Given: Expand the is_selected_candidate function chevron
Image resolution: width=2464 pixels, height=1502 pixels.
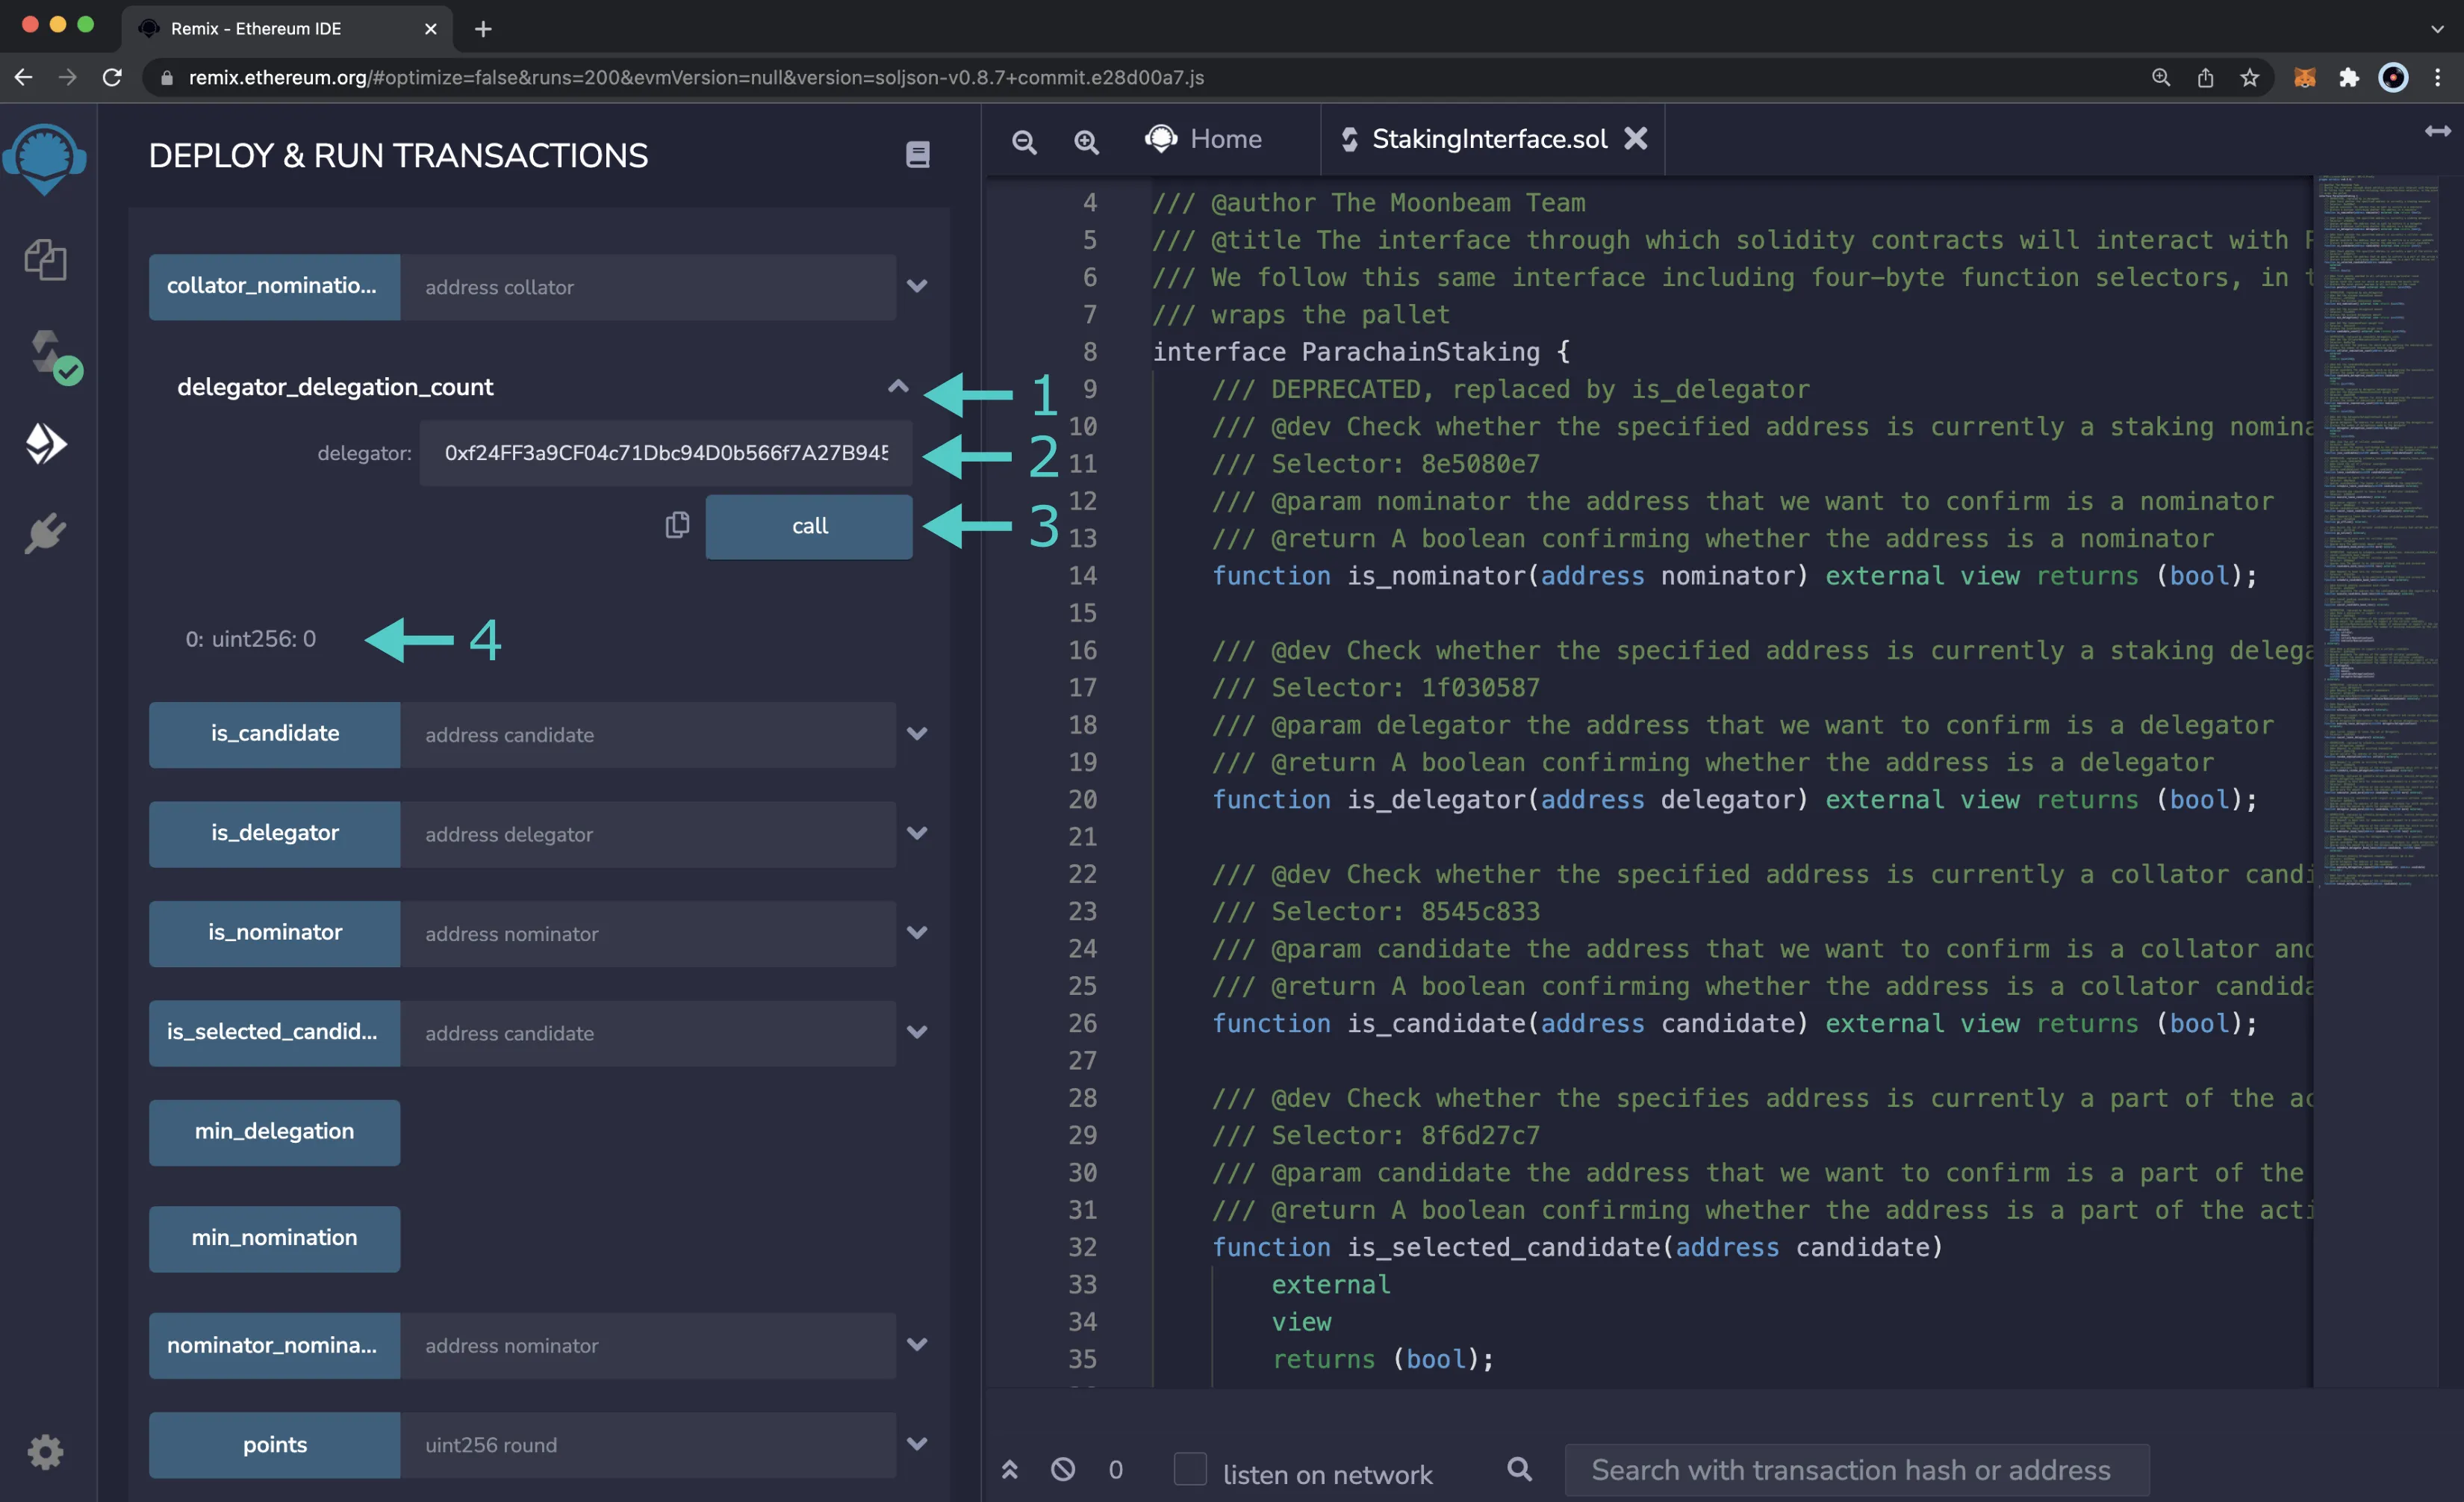Looking at the screenshot, I should 916,1032.
